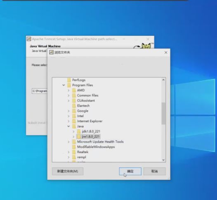This screenshot has width=217, height=200.
Task: Click the folder tree scrollbar down arrow
Action: tap(163, 160)
